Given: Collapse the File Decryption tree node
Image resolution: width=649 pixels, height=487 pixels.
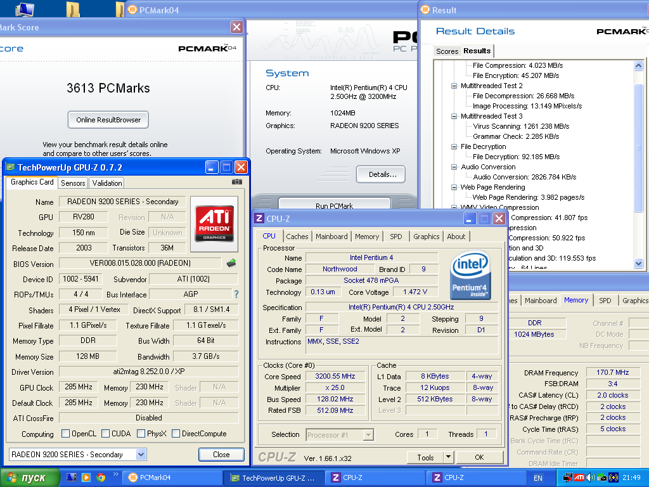Looking at the screenshot, I should pyautogui.click(x=454, y=146).
